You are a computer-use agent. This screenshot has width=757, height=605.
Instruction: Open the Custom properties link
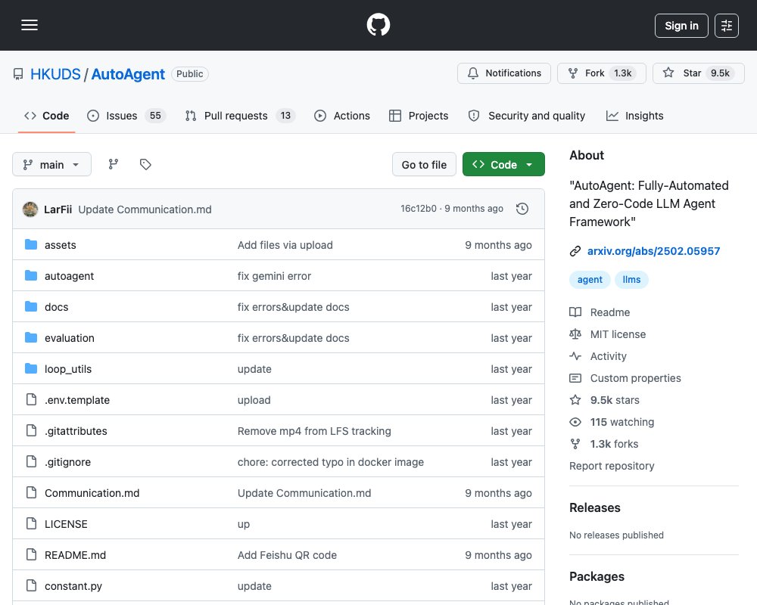click(625, 378)
